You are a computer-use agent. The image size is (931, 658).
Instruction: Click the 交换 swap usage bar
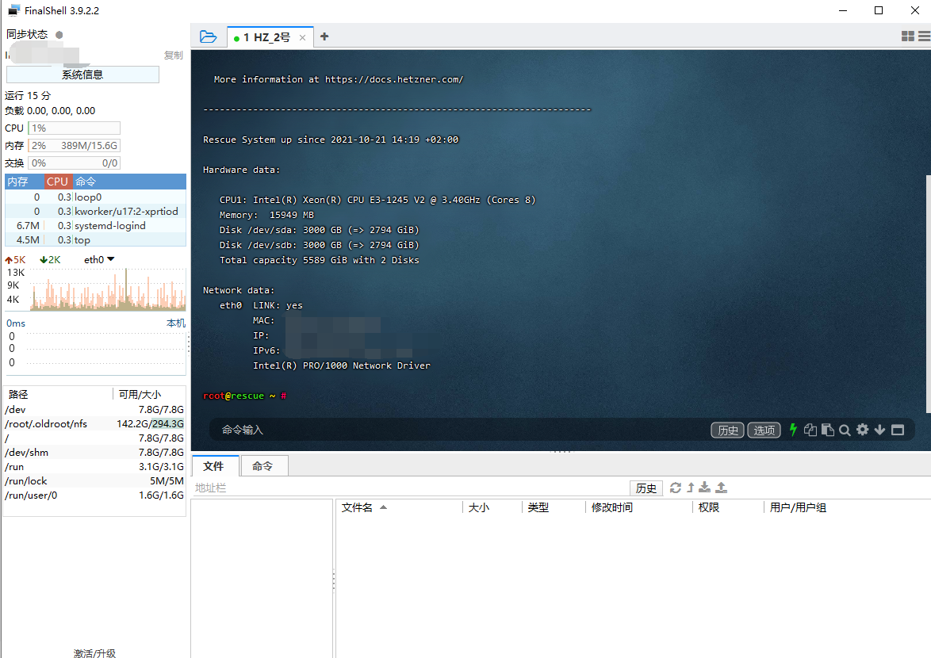(75, 163)
